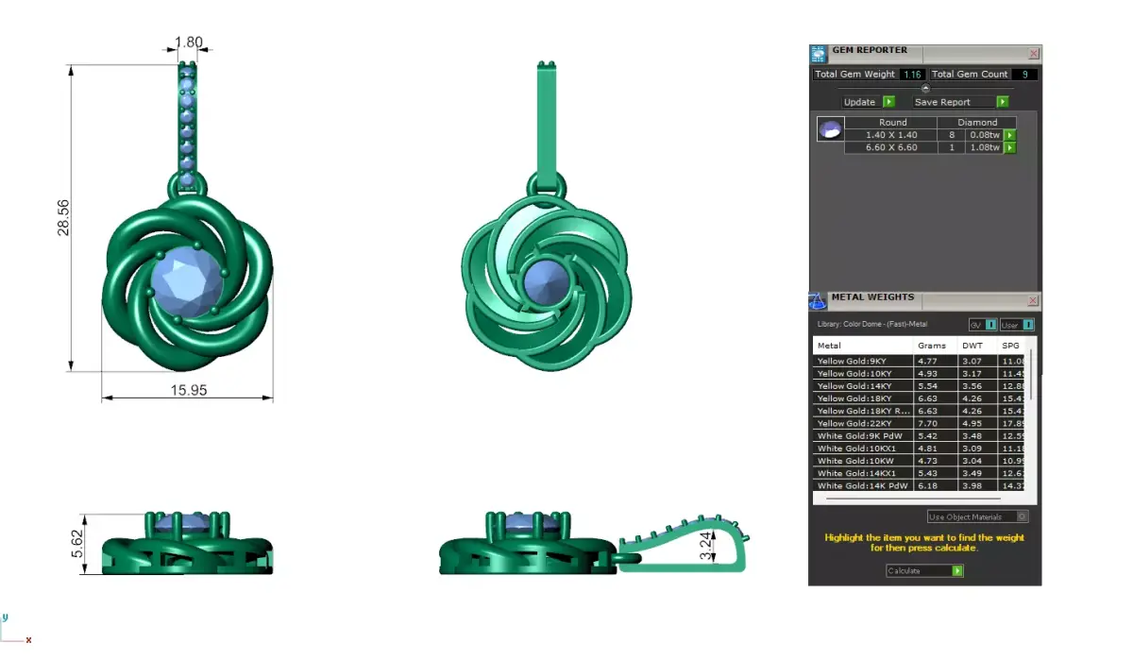1133x660 pixels.
Task: Click the metal table vertical scrollbar
Action: [1032, 374]
